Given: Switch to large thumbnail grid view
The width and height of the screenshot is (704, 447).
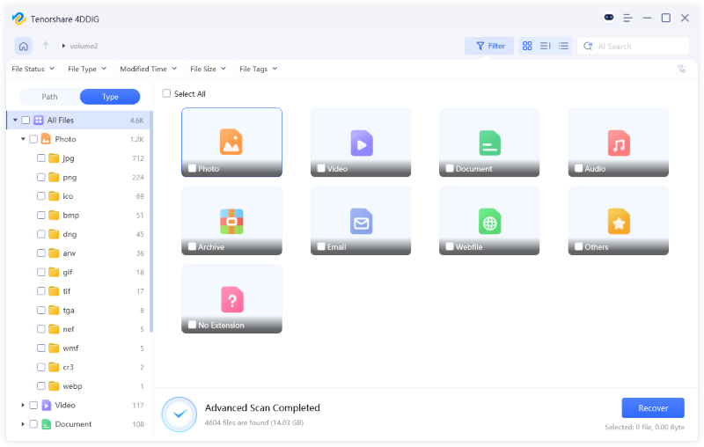Looking at the screenshot, I should (527, 46).
